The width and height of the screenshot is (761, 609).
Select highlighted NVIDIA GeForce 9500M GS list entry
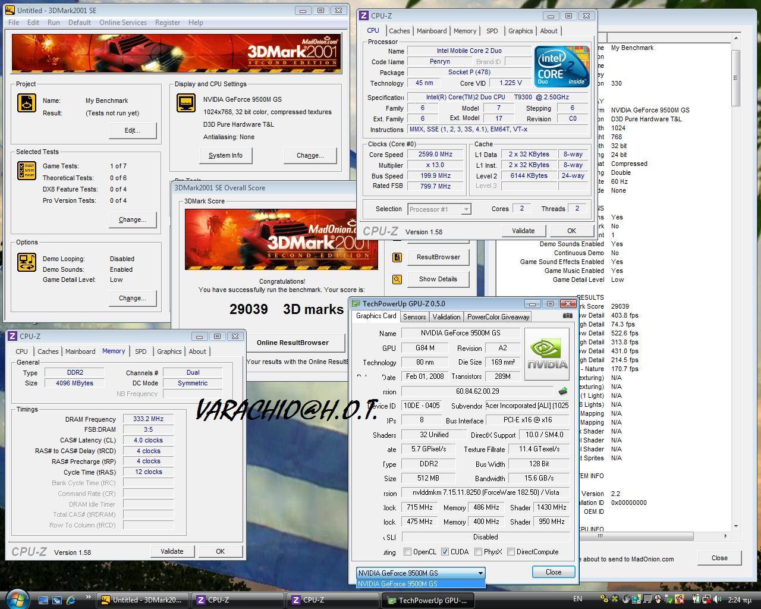point(421,583)
